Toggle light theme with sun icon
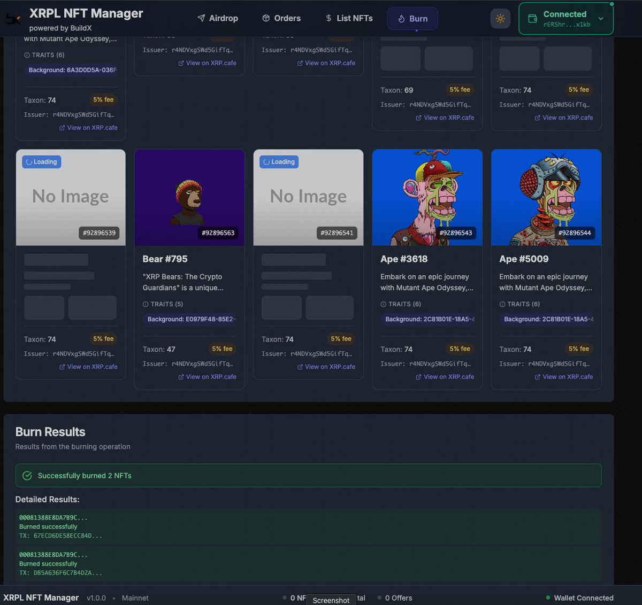Viewport: 642px width, 605px height. pyautogui.click(x=500, y=19)
